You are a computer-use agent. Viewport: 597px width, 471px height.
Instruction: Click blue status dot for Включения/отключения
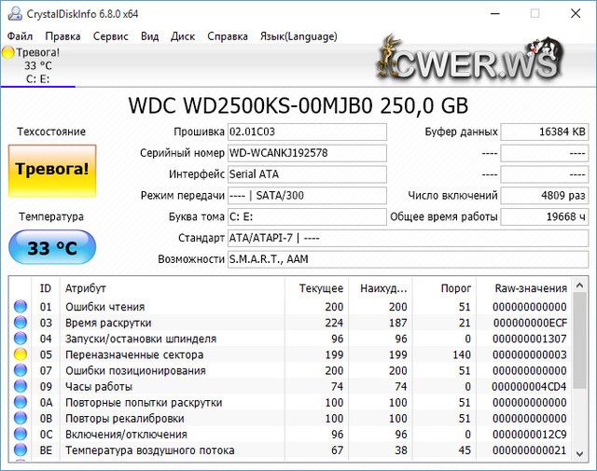[21, 435]
